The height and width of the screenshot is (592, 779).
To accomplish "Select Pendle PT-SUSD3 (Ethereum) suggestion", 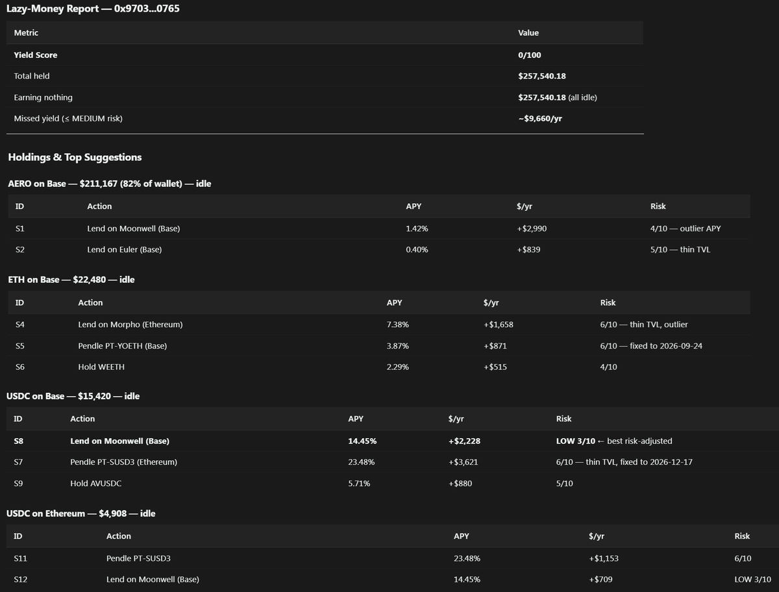I will [x=123, y=462].
